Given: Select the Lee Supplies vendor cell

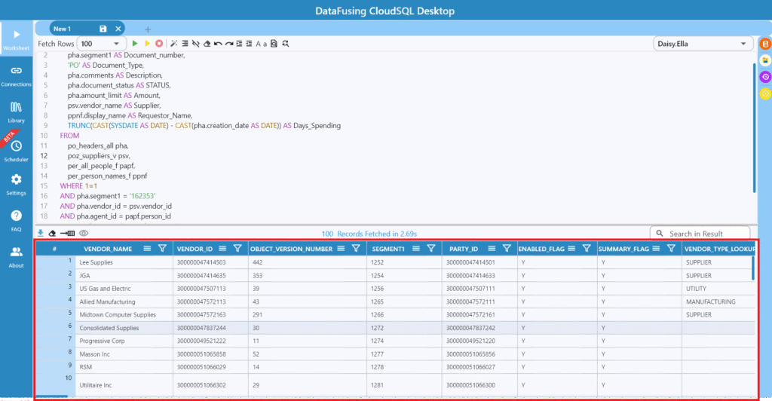Looking at the screenshot, I should tap(124, 262).
